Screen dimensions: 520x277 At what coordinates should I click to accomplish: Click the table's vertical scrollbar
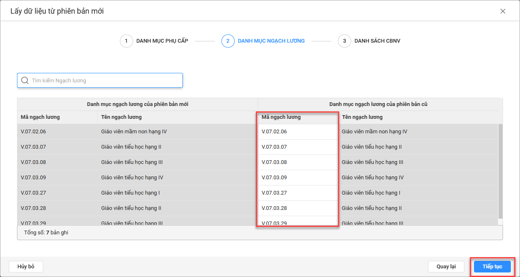pyautogui.click(x=500, y=170)
